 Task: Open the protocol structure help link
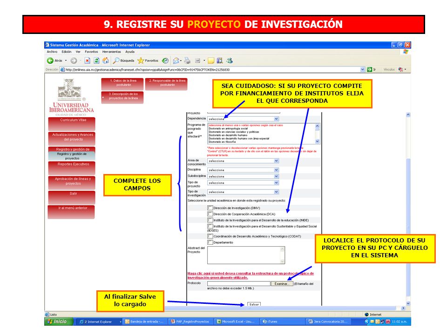(251, 275)
